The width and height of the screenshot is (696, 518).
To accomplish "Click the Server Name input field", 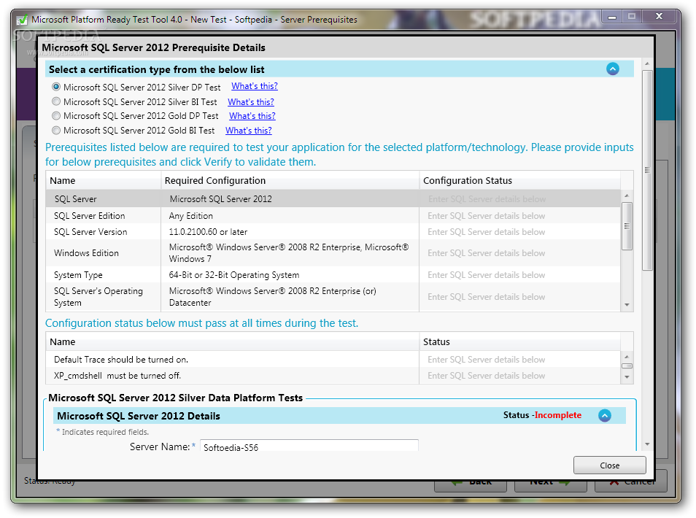I will tap(309, 446).
